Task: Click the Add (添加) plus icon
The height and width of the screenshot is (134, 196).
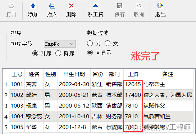Action: [33, 6]
